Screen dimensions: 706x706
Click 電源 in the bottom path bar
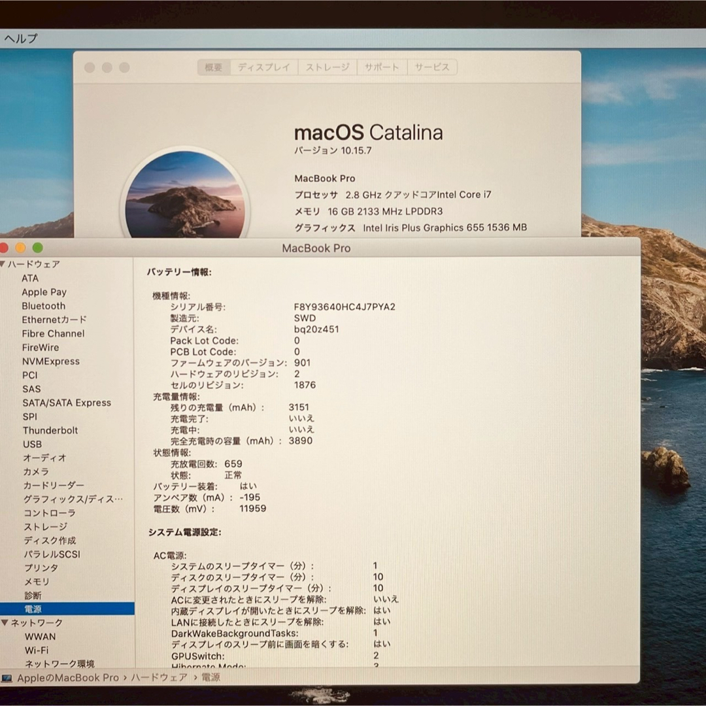pyautogui.click(x=210, y=678)
